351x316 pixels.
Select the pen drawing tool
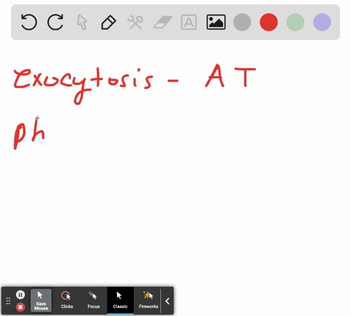[x=108, y=22]
